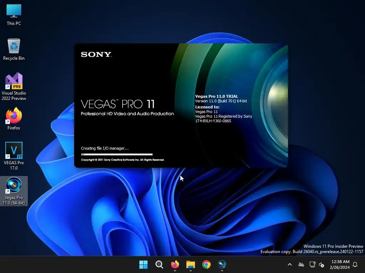
Task: Click 'Vegas Pro 11.0 TRIAL' text
Action: [x=216, y=96]
